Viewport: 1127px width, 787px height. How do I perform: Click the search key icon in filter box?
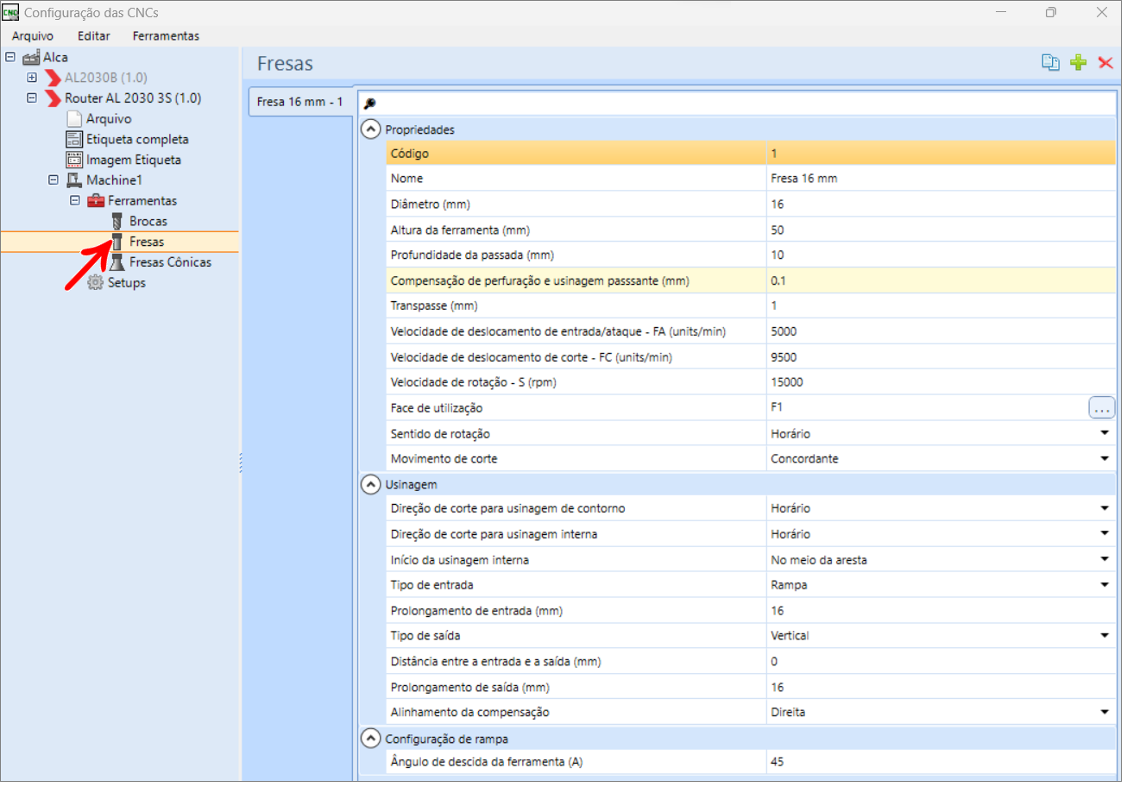369,103
